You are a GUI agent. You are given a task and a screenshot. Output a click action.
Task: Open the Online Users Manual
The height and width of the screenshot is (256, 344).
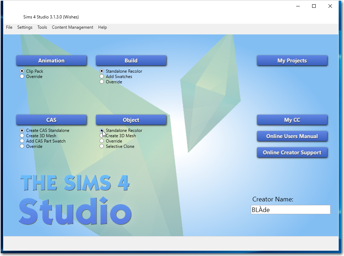coord(292,136)
